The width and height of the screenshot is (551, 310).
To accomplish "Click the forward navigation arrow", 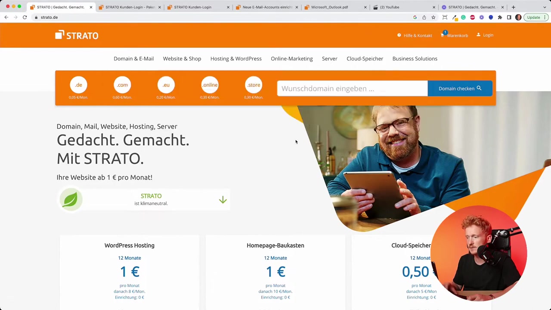I will coord(15,17).
